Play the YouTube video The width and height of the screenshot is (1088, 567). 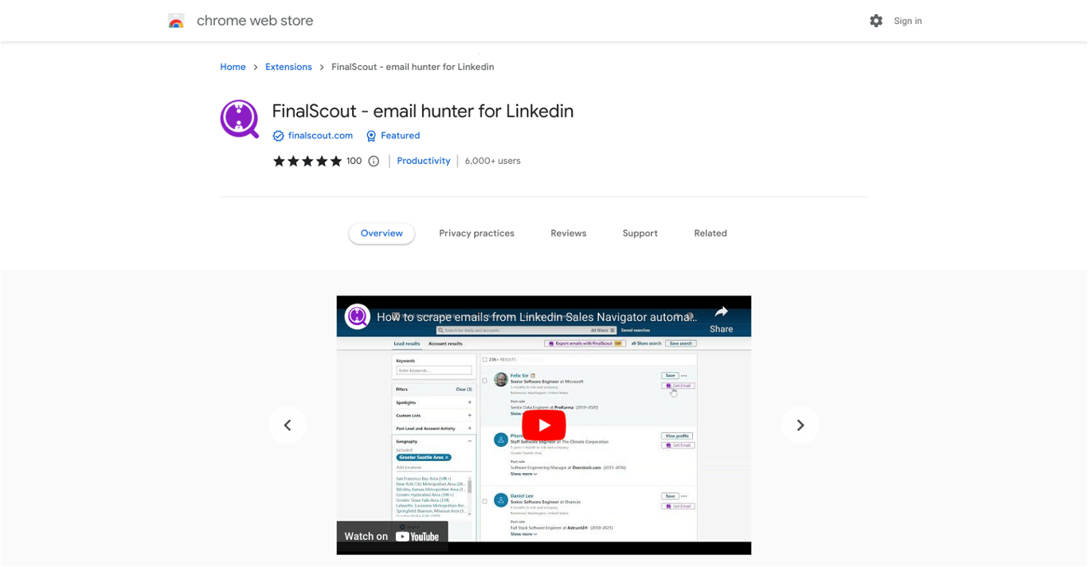click(x=544, y=425)
